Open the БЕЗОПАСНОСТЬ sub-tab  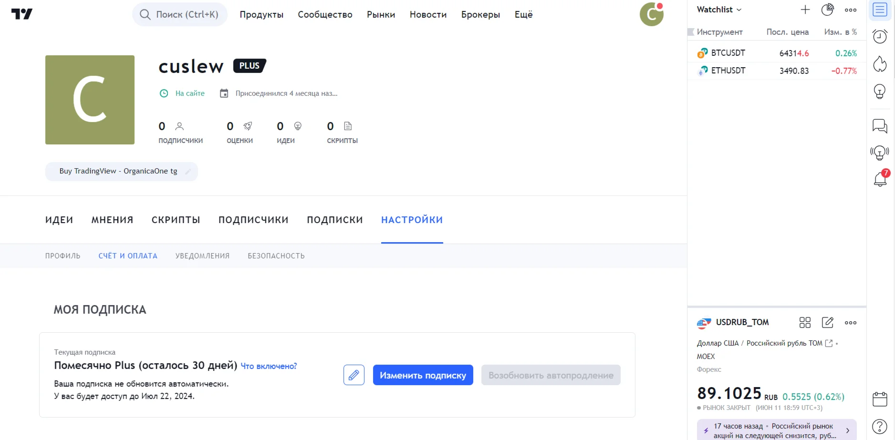[276, 256]
